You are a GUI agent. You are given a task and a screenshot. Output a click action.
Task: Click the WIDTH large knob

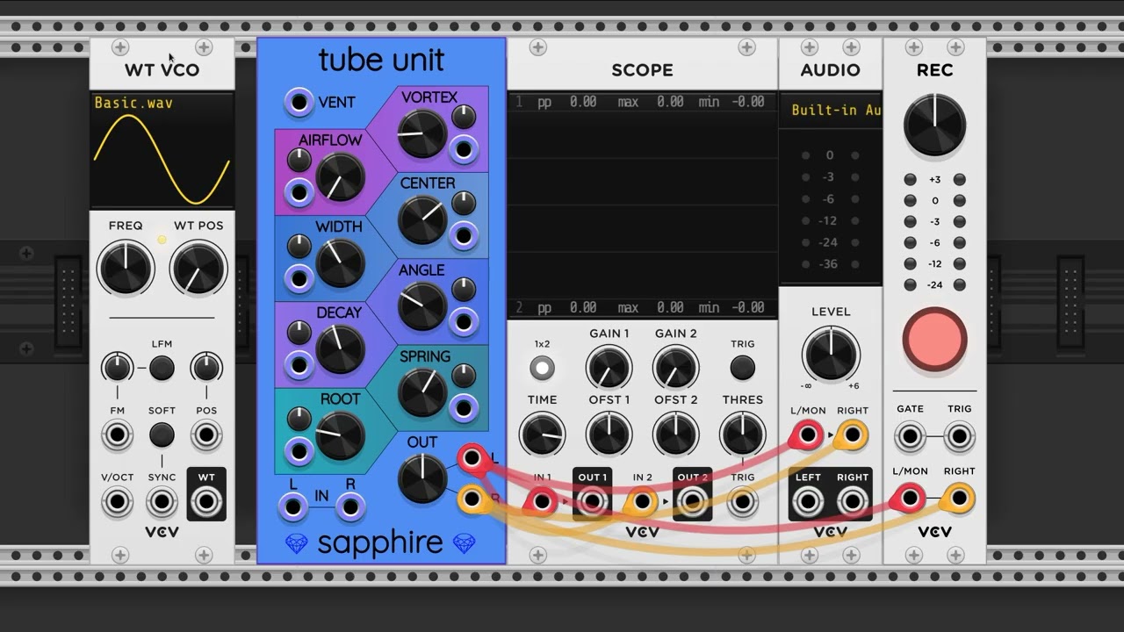point(340,263)
